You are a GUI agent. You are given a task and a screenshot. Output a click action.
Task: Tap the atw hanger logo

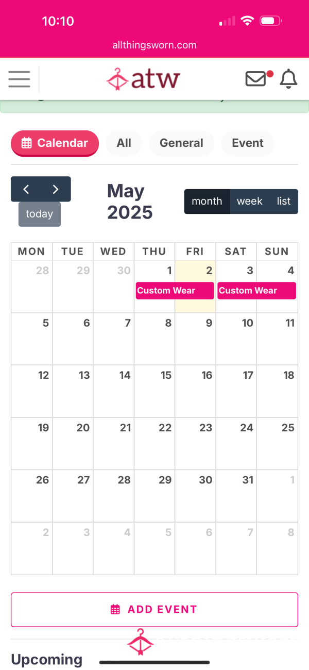(x=143, y=79)
